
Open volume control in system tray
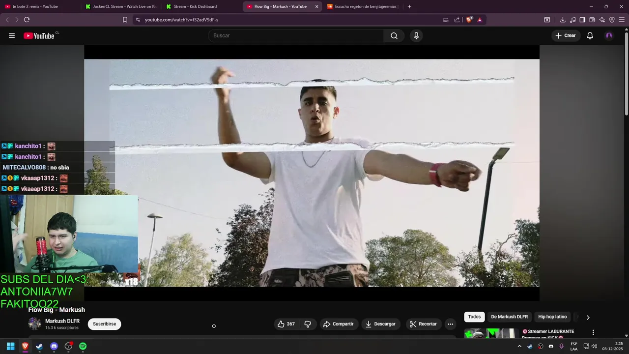coord(594,346)
